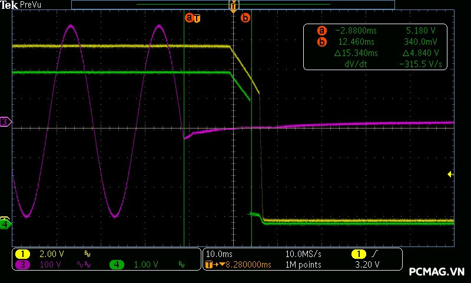Click channel 3 AC coupling Bw icon

tap(84, 265)
